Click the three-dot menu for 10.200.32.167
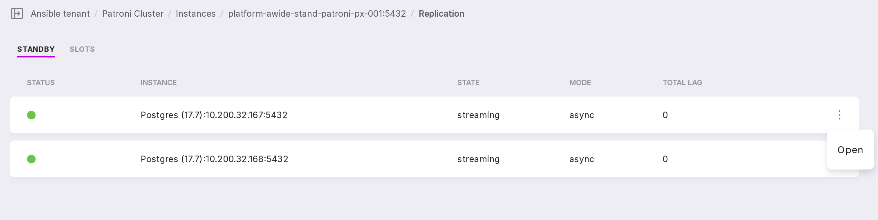Image resolution: width=878 pixels, height=220 pixels. [839, 115]
